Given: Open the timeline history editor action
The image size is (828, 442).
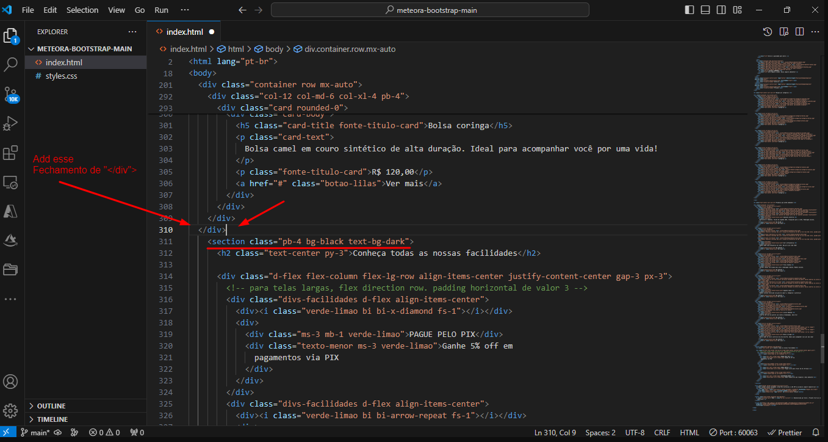Looking at the screenshot, I should coord(768,32).
